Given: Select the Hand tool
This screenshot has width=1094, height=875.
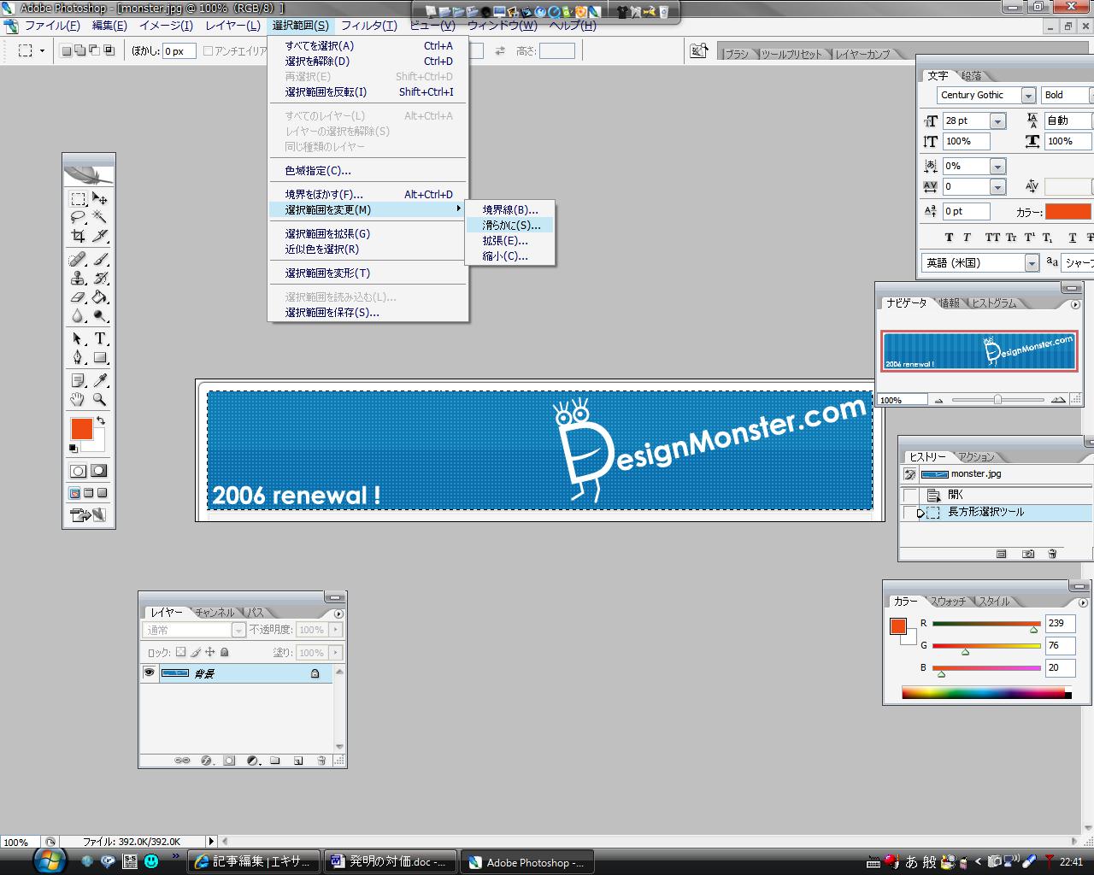Looking at the screenshot, I should (78, 399).
